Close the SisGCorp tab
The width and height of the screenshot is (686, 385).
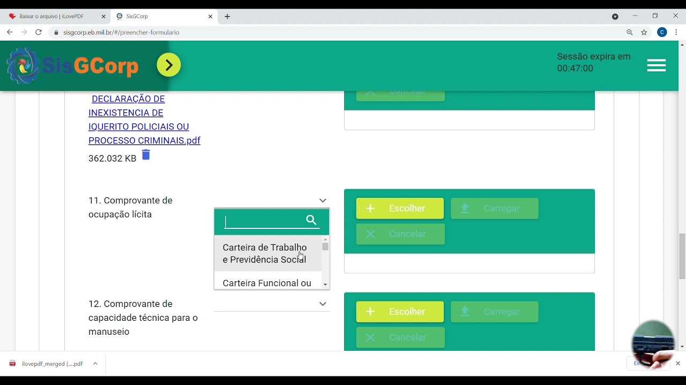pyautogui.click(x=210, y=17)
